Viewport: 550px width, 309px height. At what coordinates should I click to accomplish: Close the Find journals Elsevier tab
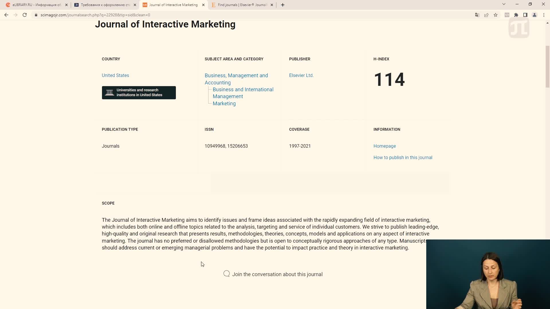(272, 5)
